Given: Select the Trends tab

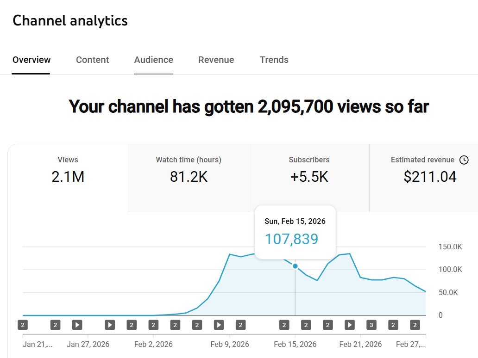Looking at the screenshot, I should pyautogui.click(x=274, y=60).
